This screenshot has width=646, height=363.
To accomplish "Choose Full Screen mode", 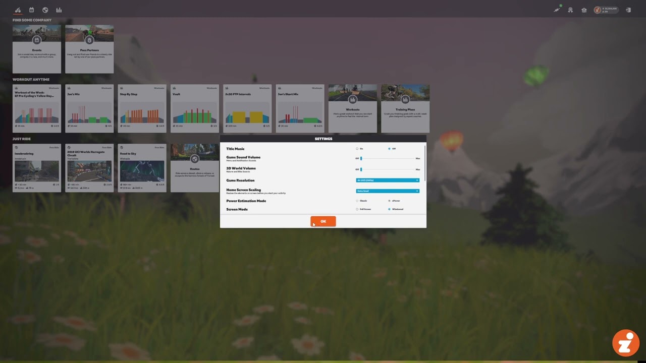I will [x=357, y=209].
